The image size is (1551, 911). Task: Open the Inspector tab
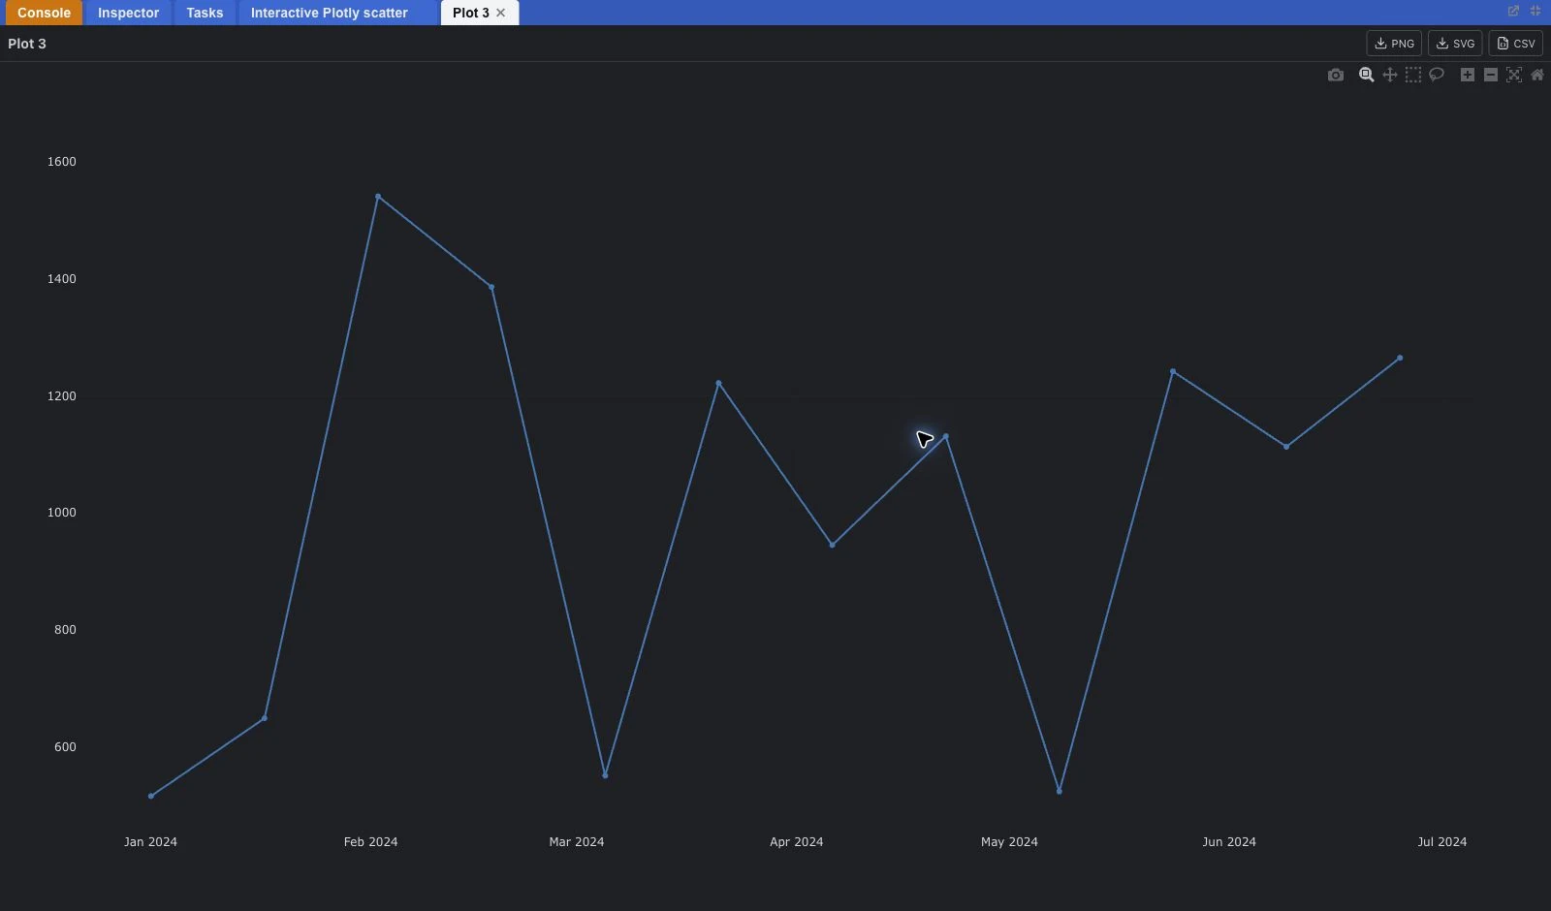coord(128,13)
